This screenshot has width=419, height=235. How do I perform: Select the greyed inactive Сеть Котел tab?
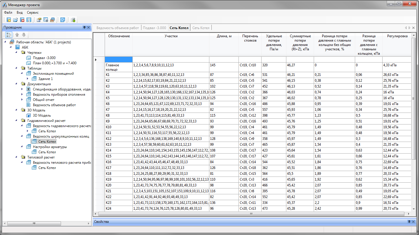201,28
